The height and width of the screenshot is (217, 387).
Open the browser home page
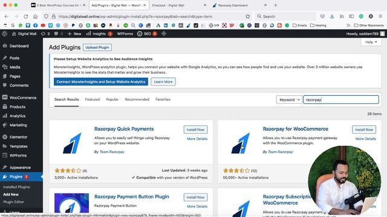point(35,16)
